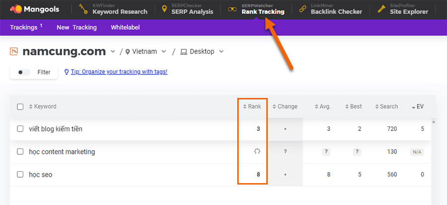Click the Desktop laptop icon

point(184,52)
